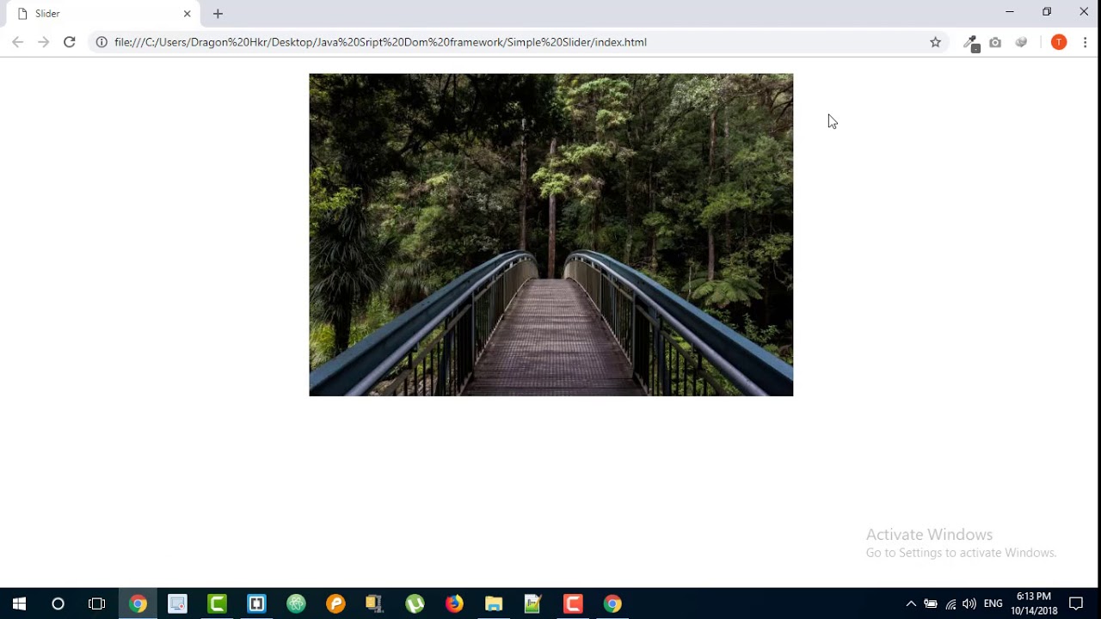Switch to the second Chrome taskbar icon
Image resolution: width=1101 pixels, height=619 pixels.
point(612,604)
